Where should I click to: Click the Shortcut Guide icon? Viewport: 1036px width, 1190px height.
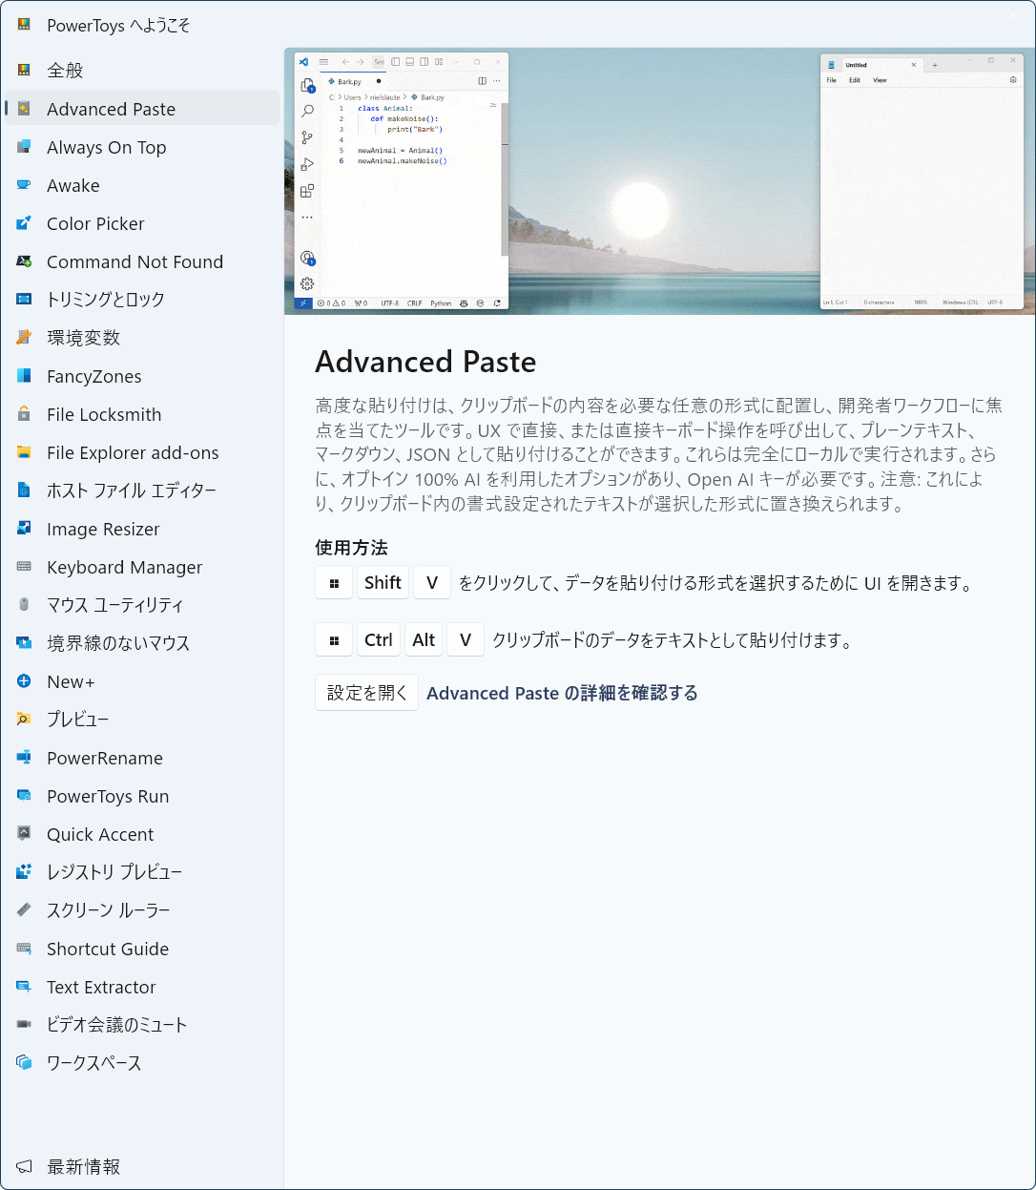point(24,949)
